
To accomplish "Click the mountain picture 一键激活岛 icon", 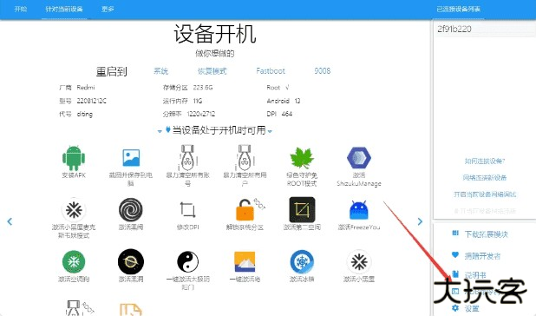I will tap(245, 261).
